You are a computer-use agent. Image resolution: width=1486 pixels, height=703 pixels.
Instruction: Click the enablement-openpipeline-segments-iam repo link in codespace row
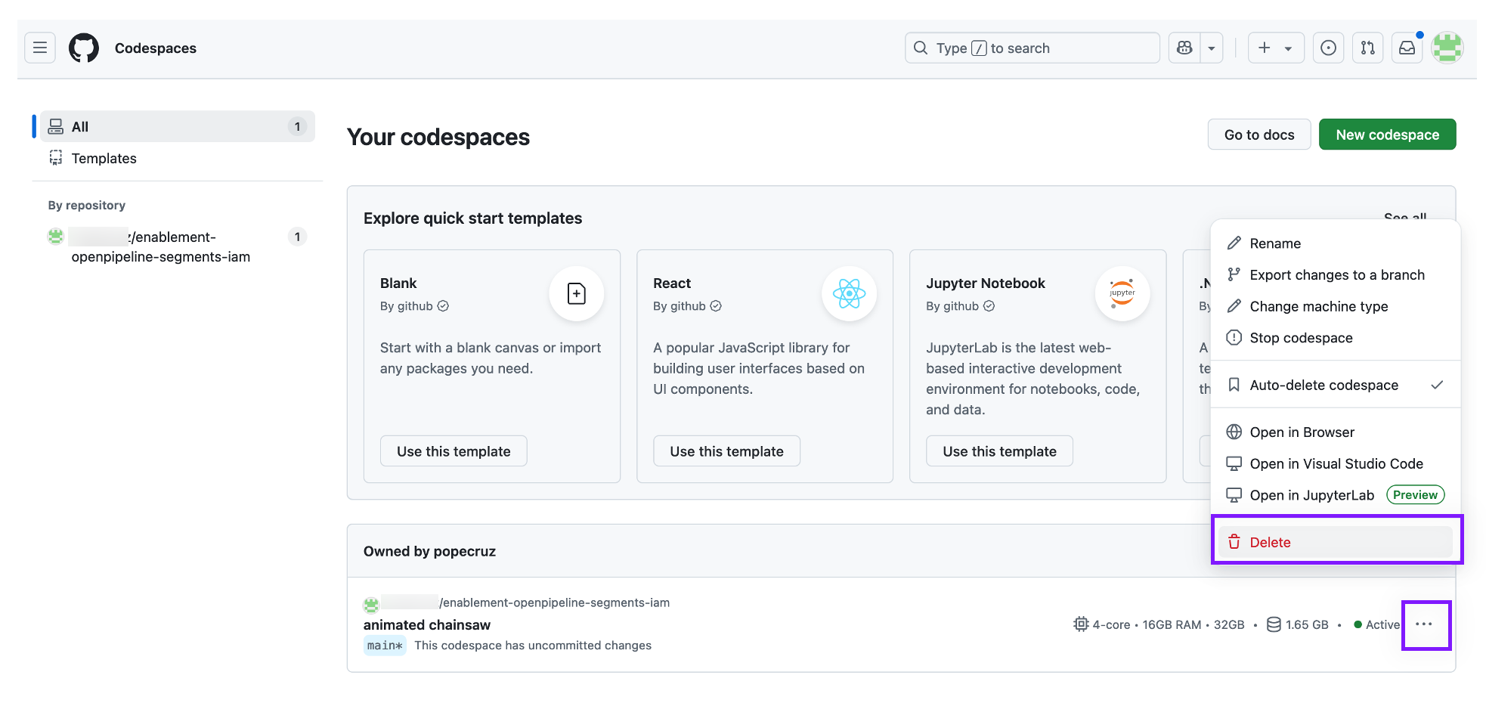click(555, 602)
